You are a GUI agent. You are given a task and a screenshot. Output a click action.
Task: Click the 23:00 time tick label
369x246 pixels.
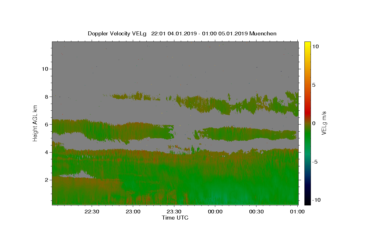click(x=133, y=212)
